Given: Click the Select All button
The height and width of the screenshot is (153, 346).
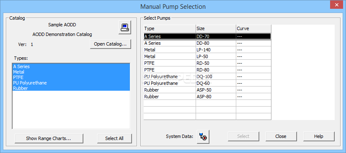Looking at the screenshot, I should (x=114, y=138).
